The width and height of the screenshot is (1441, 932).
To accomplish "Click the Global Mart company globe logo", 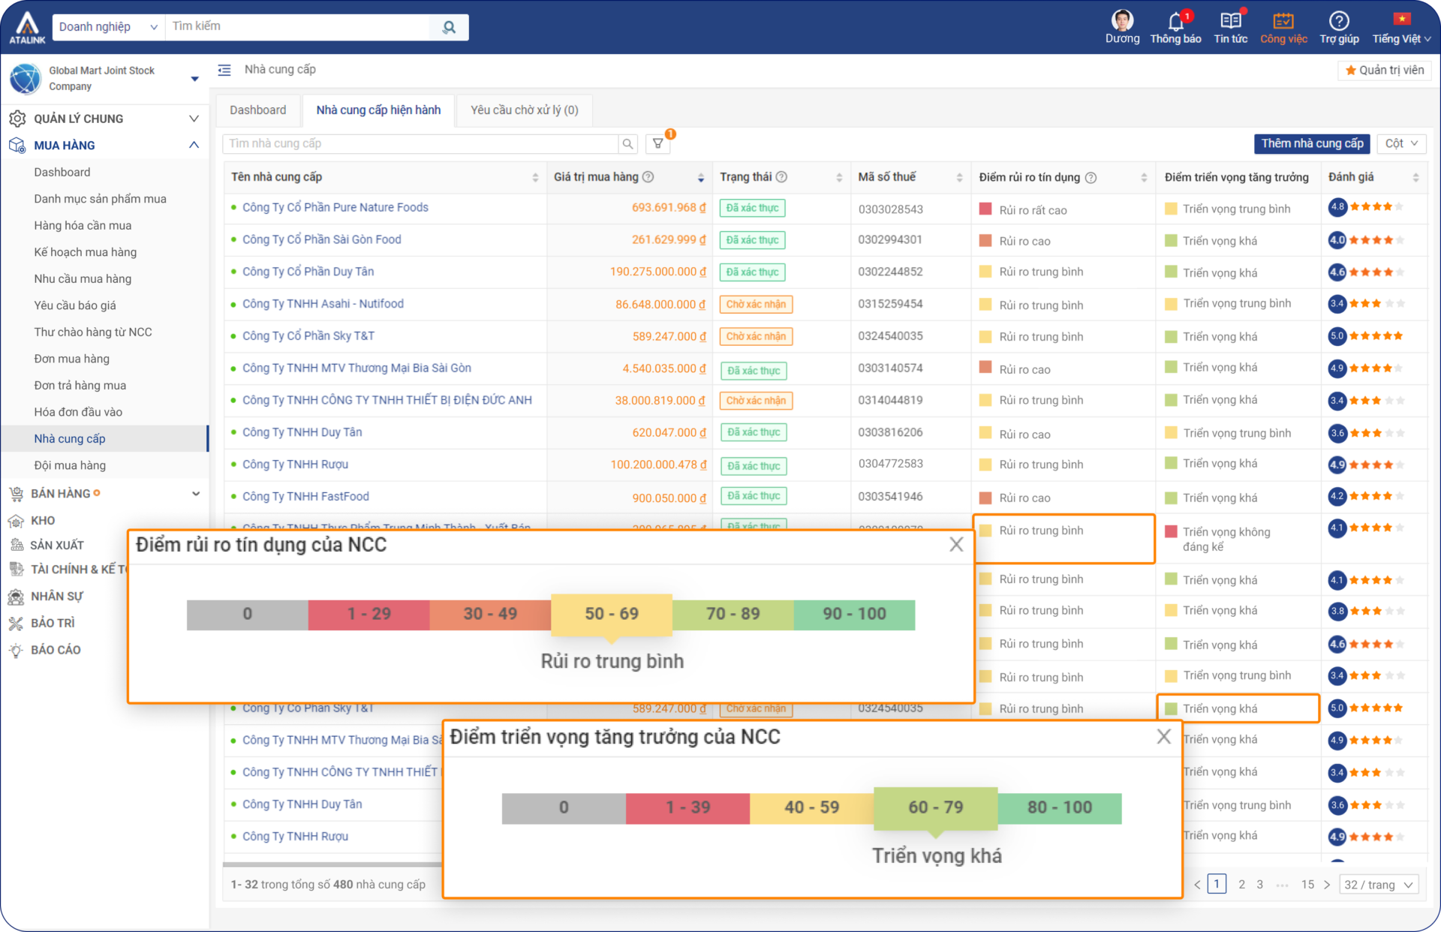I will point(26,78).
